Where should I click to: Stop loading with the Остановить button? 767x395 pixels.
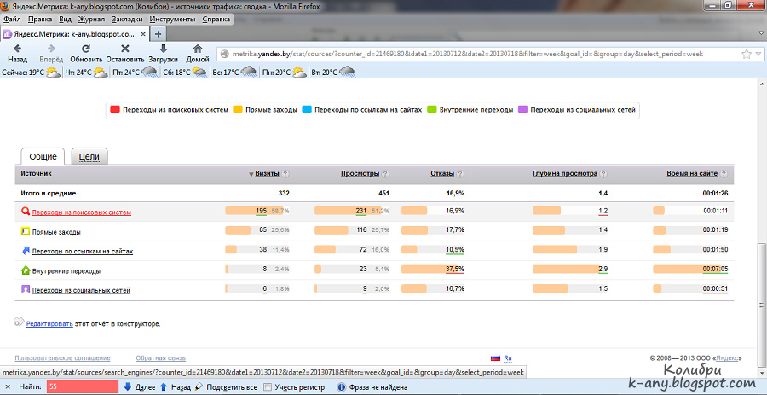pos(125,54)
